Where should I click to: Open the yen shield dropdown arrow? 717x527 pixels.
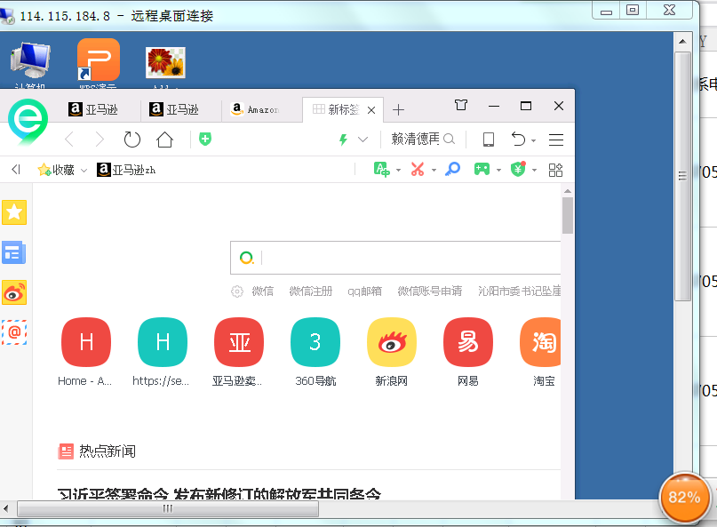coord(534,171)
